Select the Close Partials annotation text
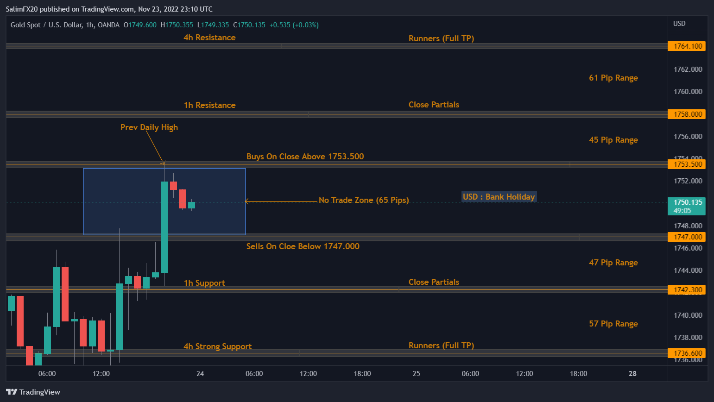 coord(434,104)
